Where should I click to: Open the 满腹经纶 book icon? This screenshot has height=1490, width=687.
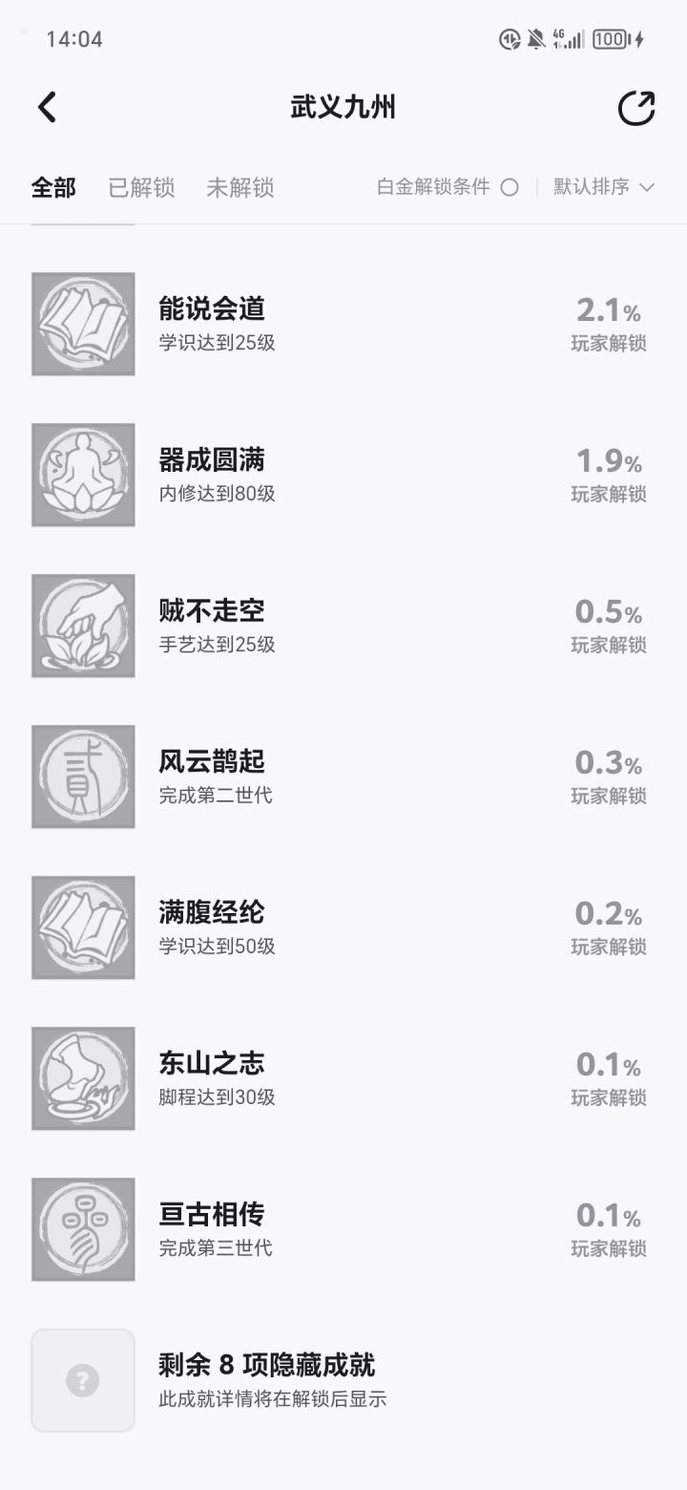[x=83, y=928]
